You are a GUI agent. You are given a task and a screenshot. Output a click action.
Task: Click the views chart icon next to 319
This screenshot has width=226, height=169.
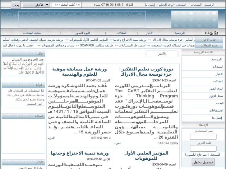coord(110,138)
